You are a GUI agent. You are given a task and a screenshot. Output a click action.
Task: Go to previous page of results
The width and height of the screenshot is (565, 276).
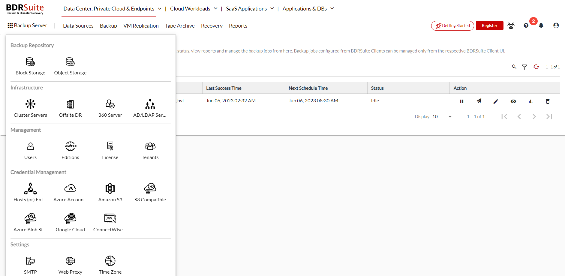pos(519,117)
